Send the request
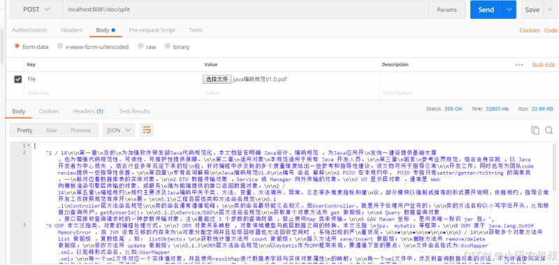The image size is (559, 265). (486, 10)
